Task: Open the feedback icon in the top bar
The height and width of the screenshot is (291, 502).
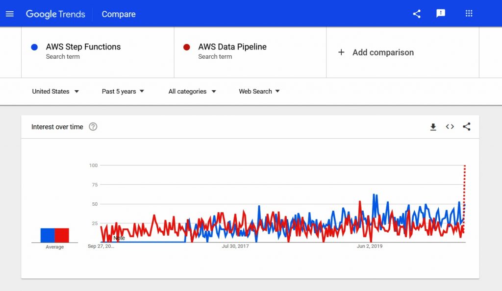Action: 441,14
